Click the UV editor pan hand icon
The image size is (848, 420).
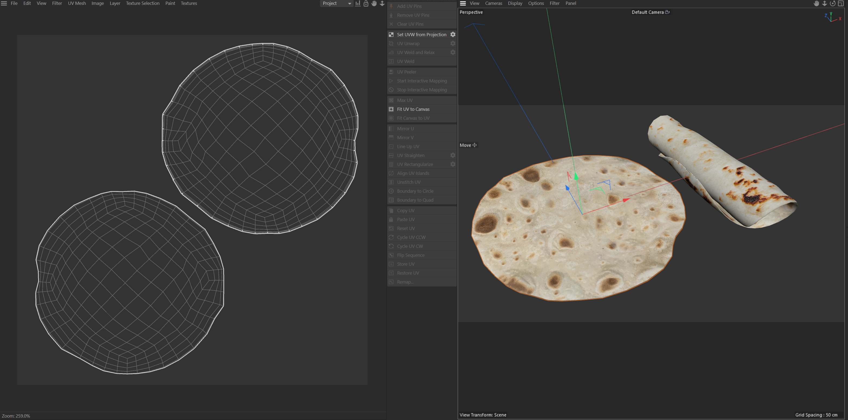374,3
